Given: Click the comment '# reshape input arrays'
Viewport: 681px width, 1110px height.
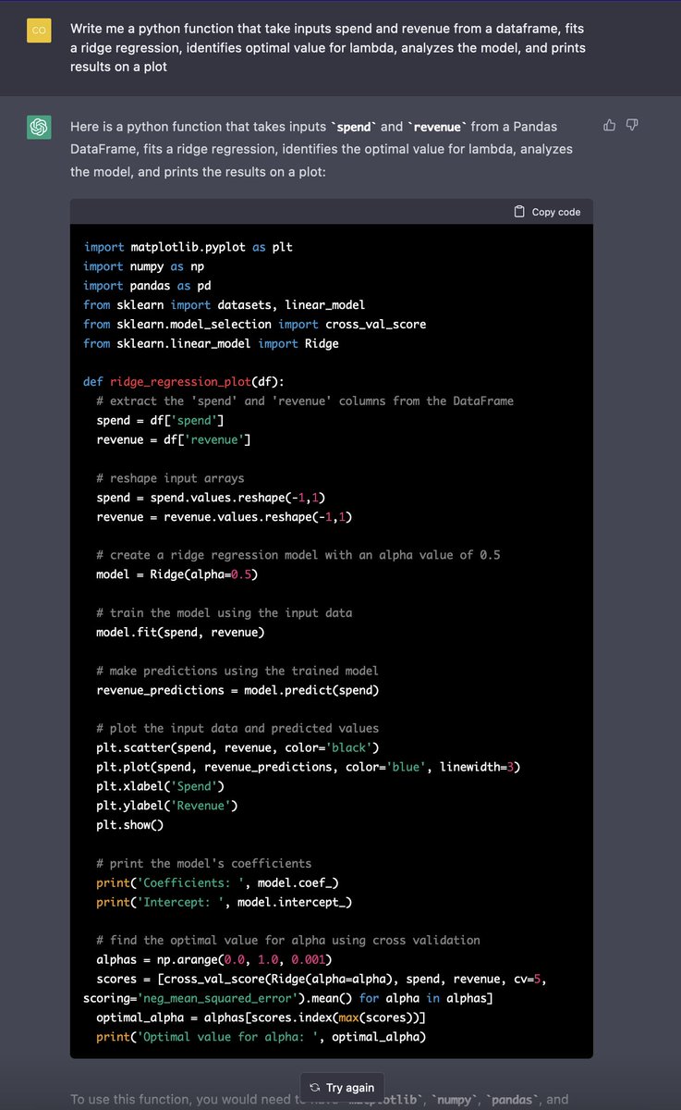Looking at the screenshot, I should click(x=170, y=478).
